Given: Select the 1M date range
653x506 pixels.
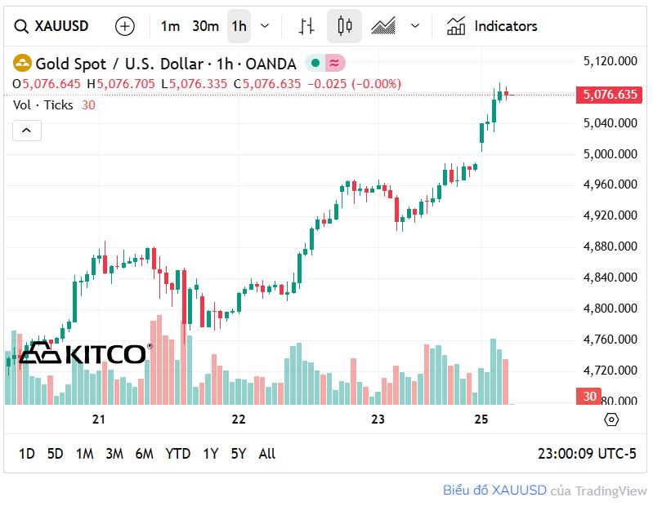Looking at the screenshot, I should pos(84,454).
